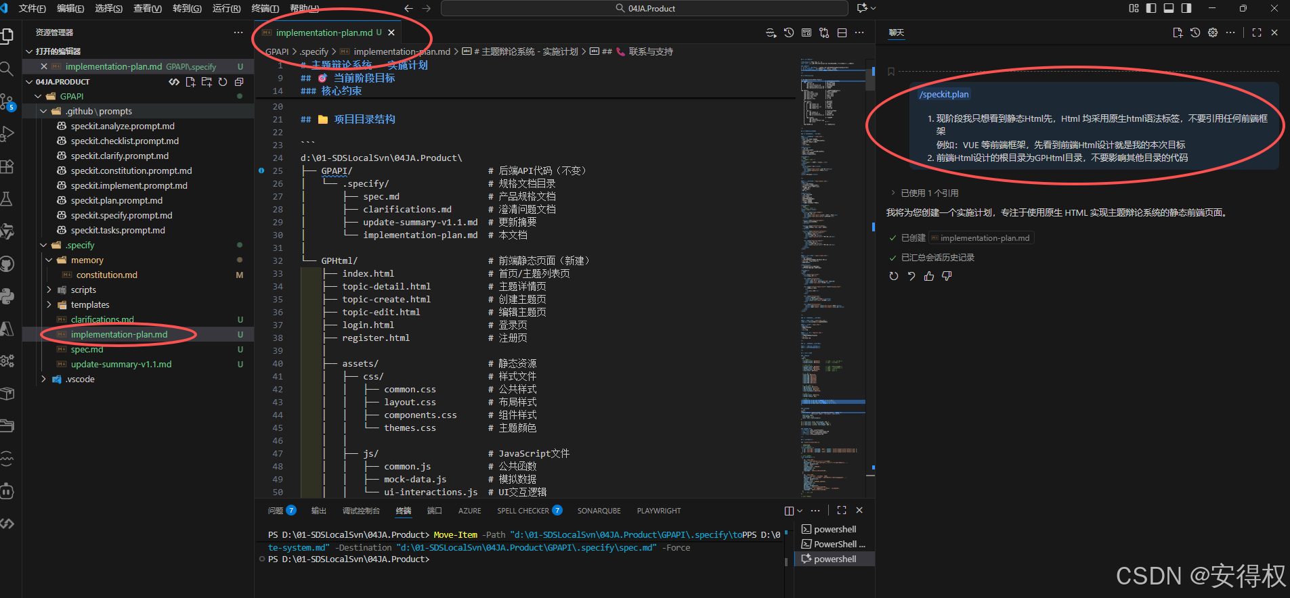Collapse the .specify folder
This screenshot has height=598, width=1290.
coord(44,246)
